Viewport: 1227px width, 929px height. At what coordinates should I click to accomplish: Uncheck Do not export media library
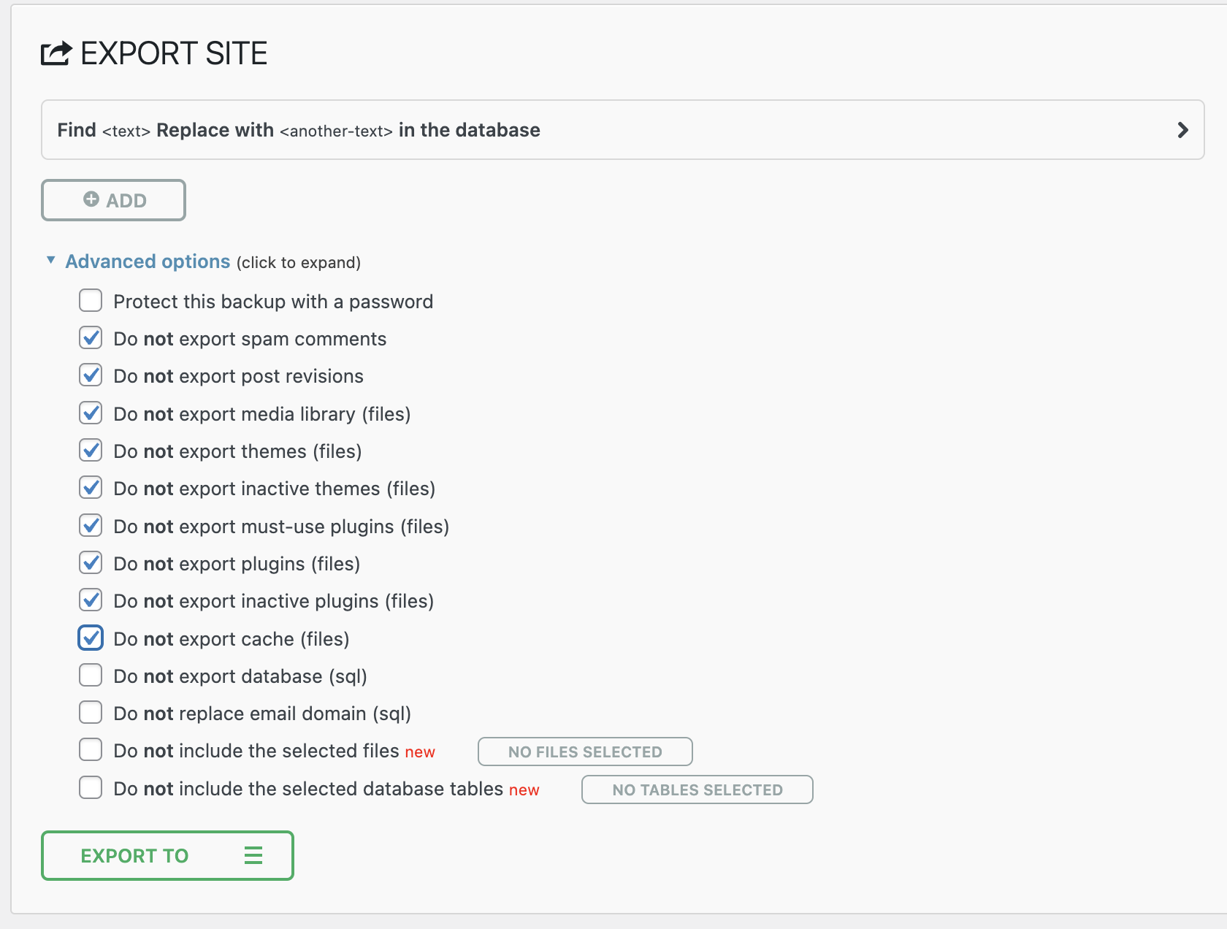pos(91,413)
